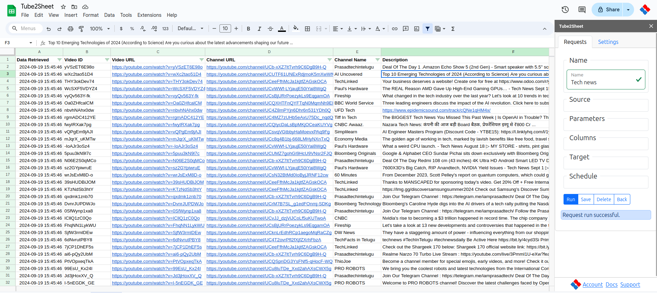The image size is (657, 293).
Task: Open zoom 100% dropdown
Action: point(100,29)
